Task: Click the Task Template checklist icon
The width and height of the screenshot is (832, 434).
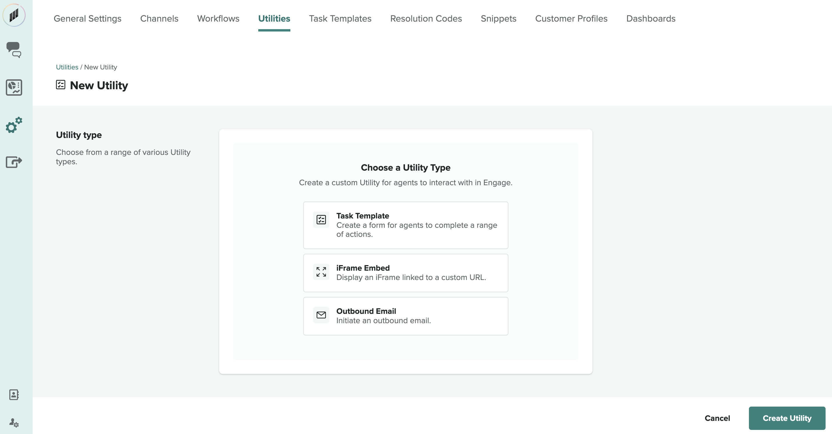Action: tap(321, 220)
